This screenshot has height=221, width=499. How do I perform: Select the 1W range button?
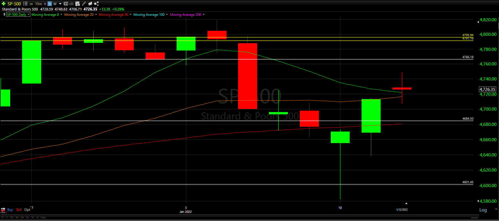point(32,218)
